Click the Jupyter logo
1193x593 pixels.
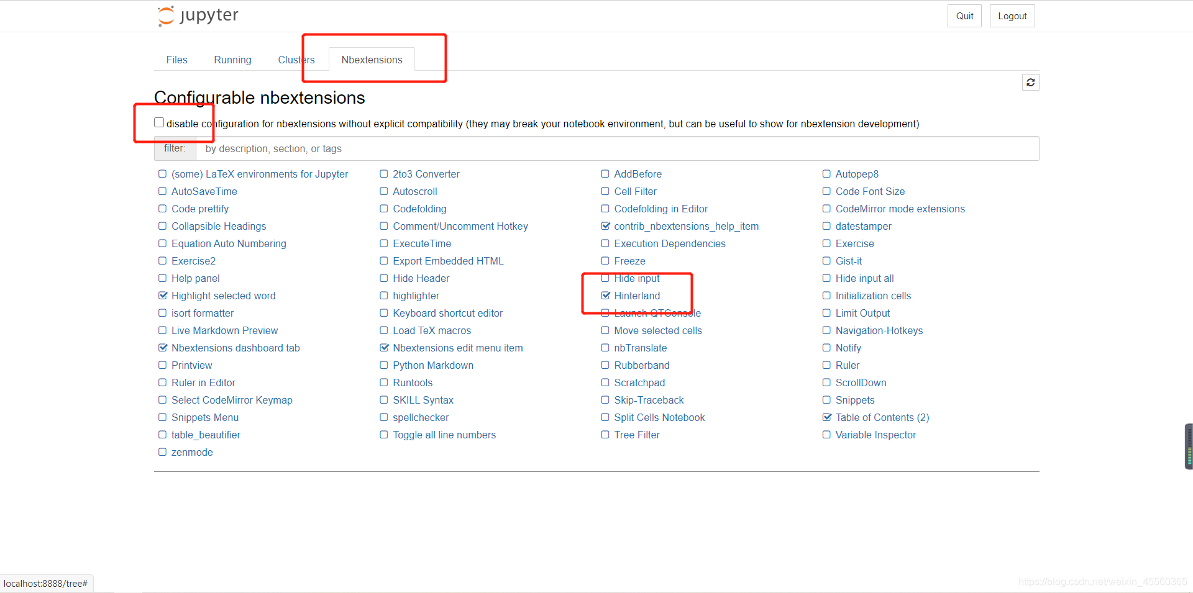[198, 16]
